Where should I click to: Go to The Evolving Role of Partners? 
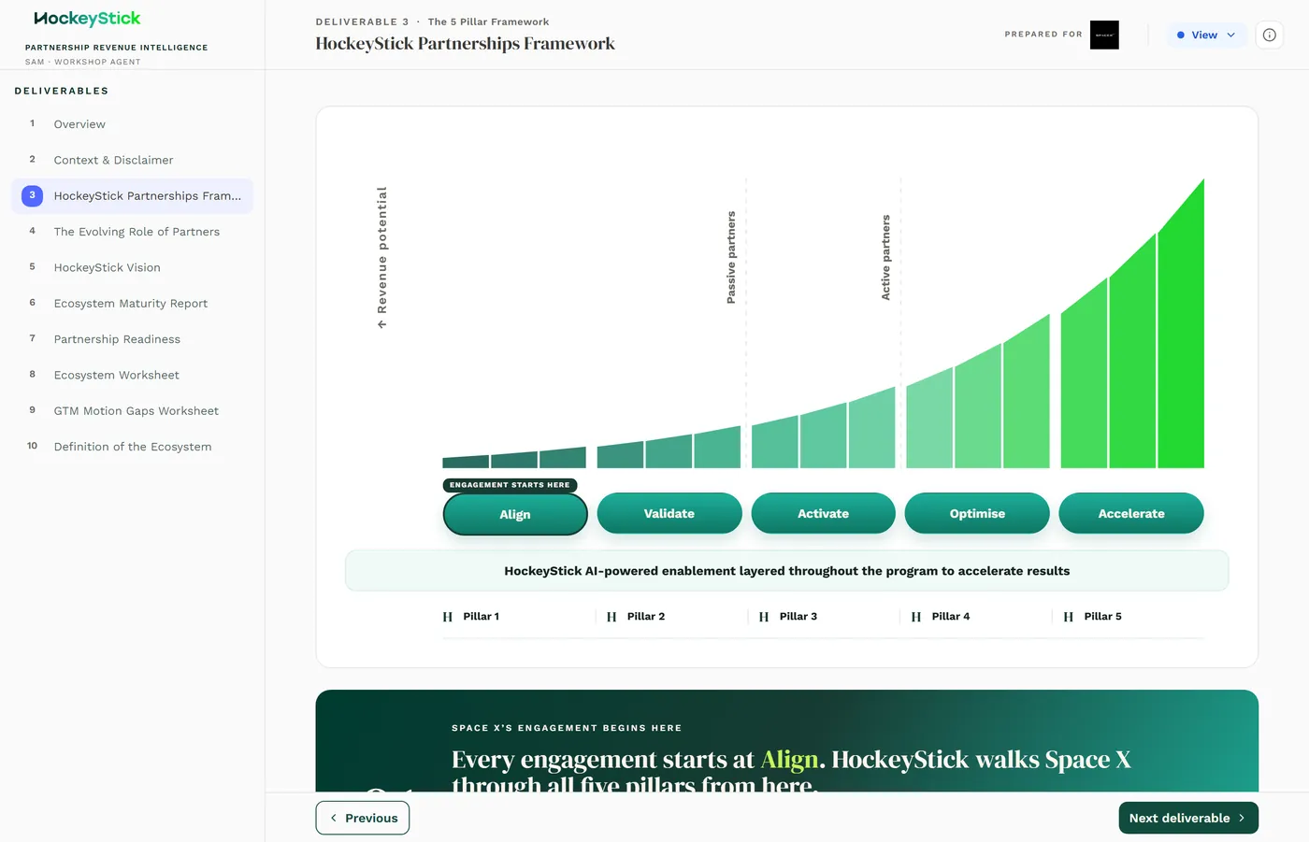[x=132, y=232]
